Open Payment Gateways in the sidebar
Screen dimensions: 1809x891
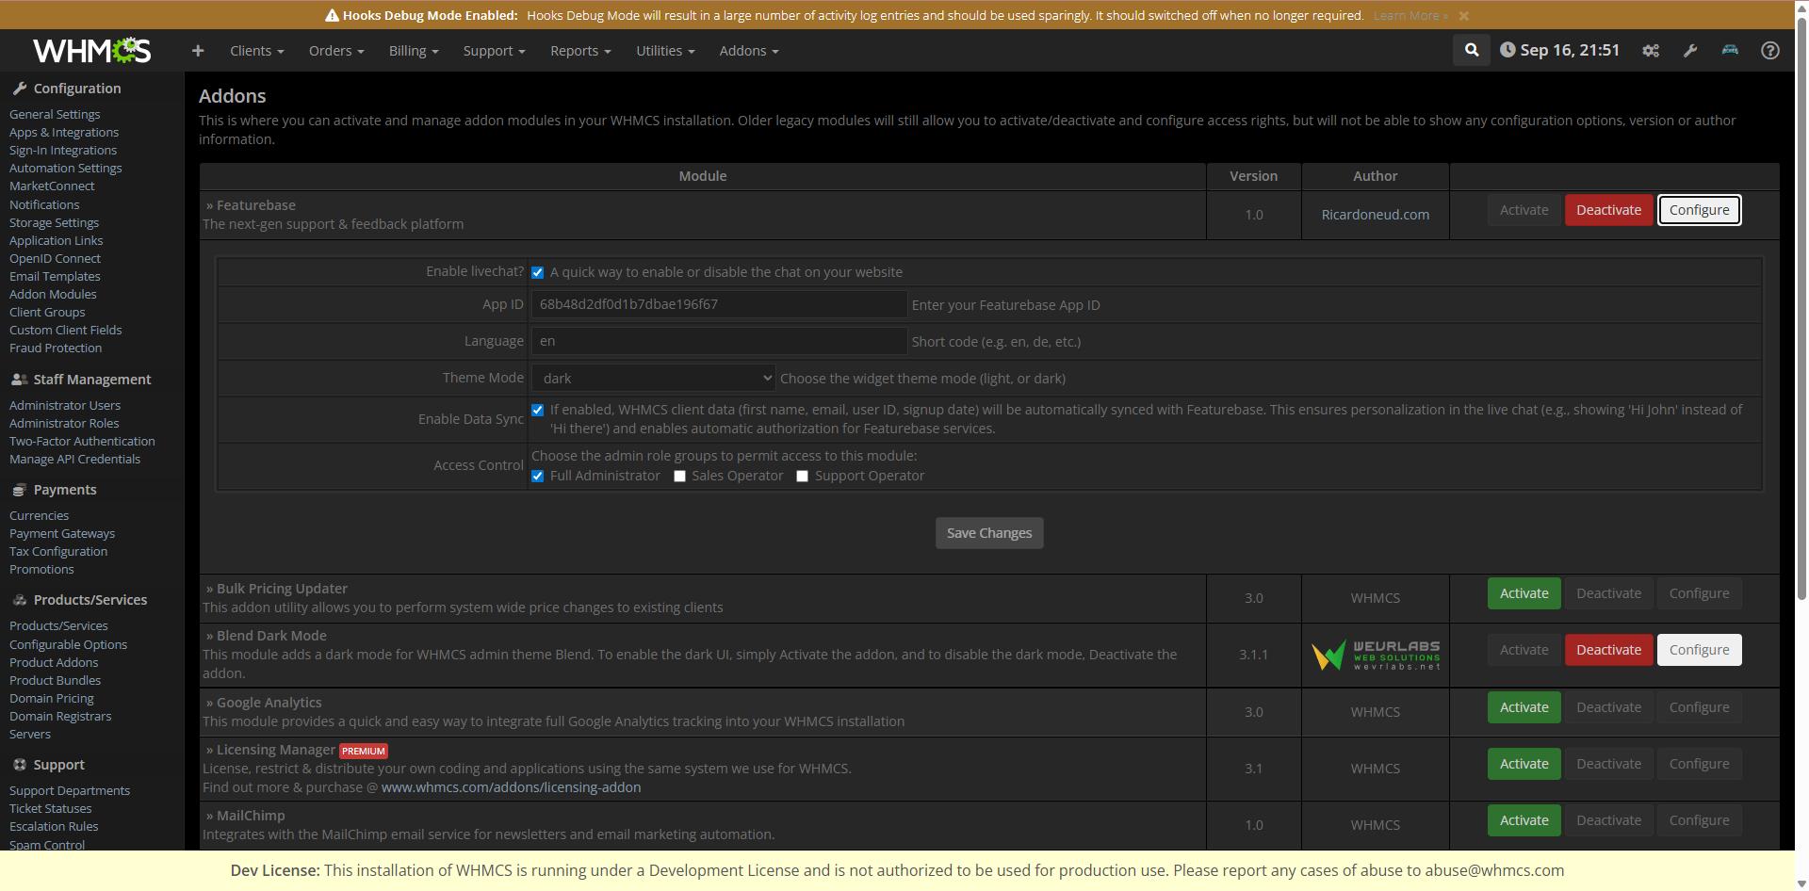pos(62,534)
